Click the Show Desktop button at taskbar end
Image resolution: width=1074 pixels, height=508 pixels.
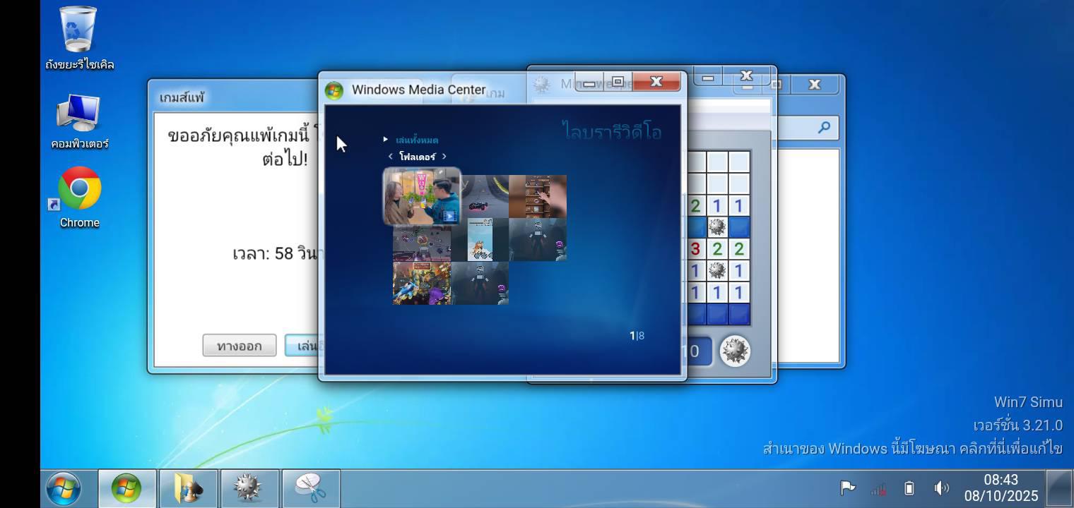click(1059, 488)
